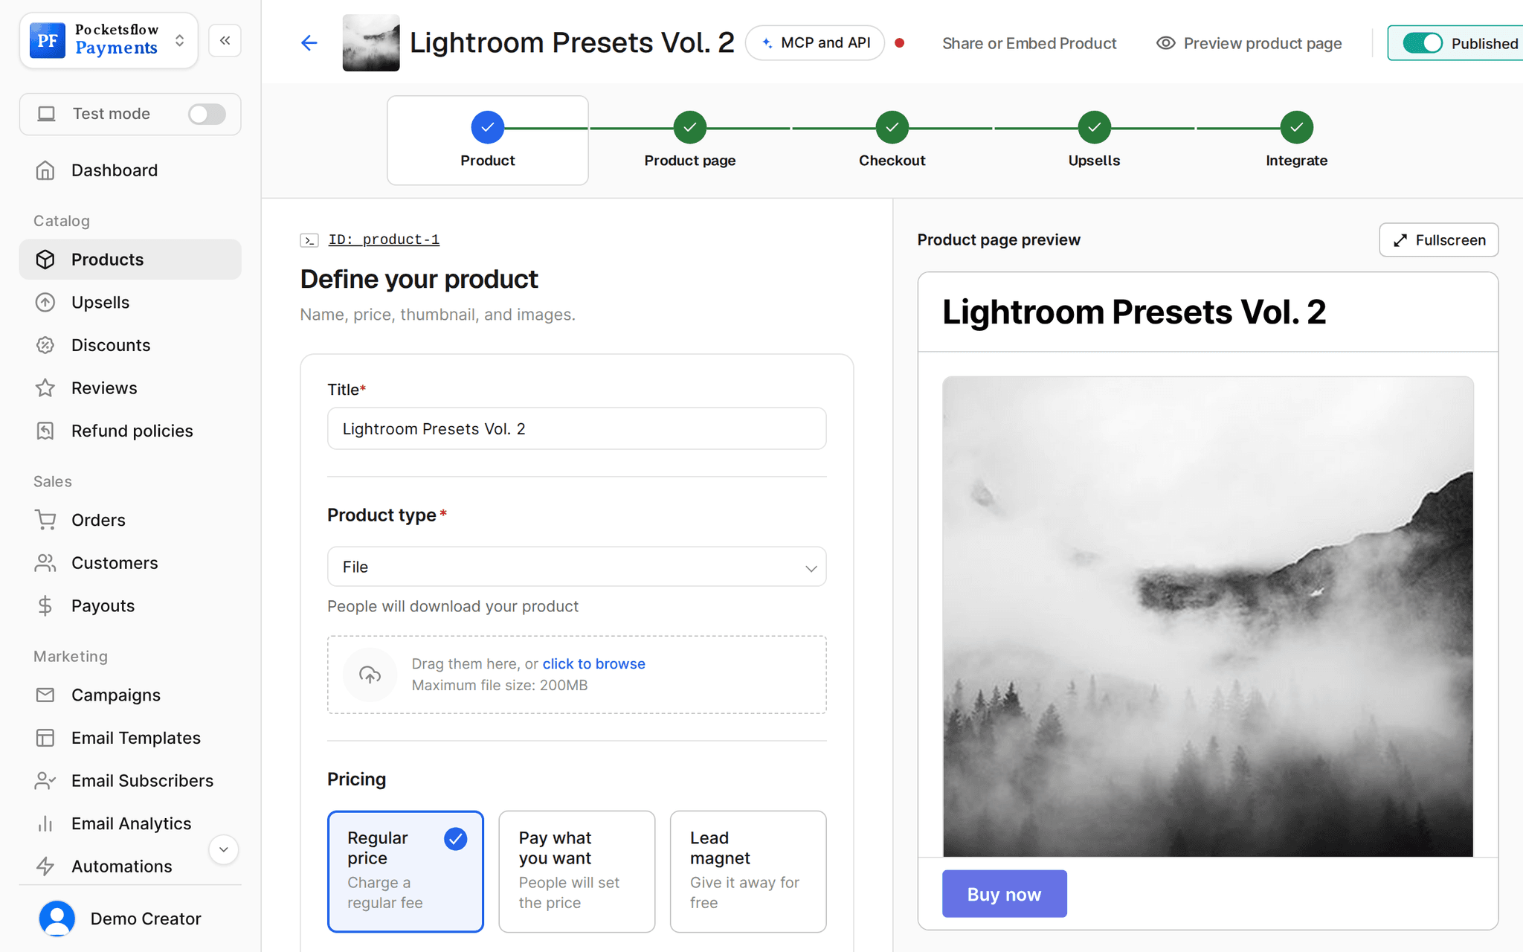This screenshot has width=1523, height=952.
Task: Go to the Checkout step
Action: (892, 140)
